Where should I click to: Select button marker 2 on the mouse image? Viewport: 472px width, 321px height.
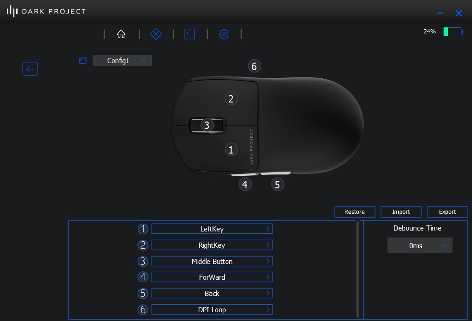[231, 99]
